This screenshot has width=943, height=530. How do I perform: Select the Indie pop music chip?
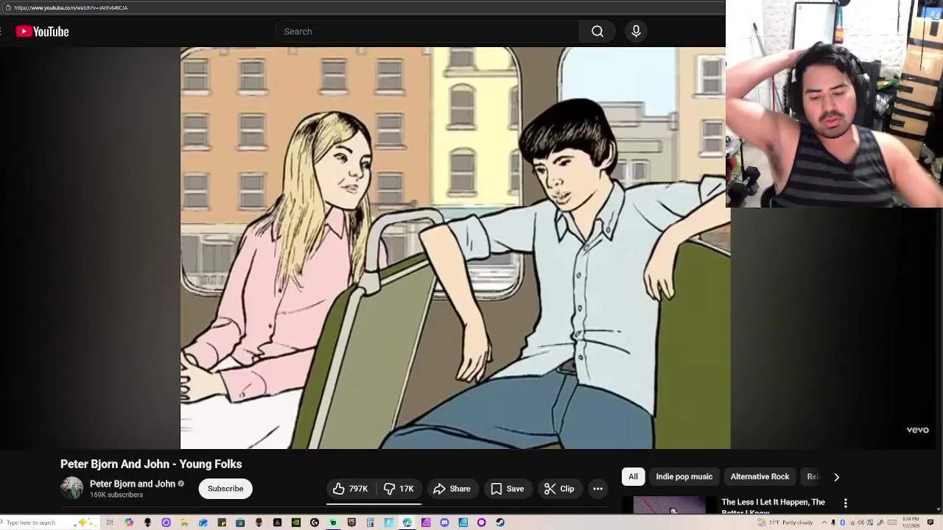(684, 477)
